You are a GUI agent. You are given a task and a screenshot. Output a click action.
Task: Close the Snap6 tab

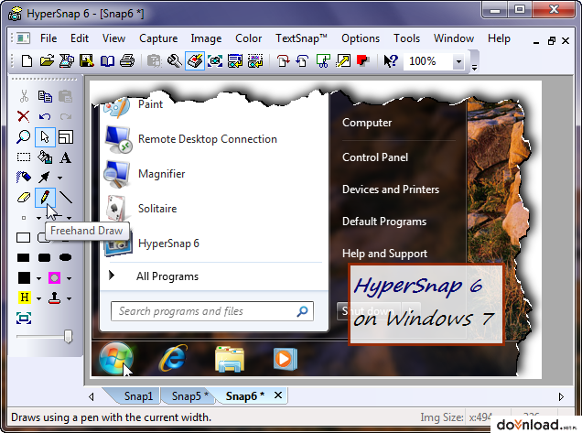pos(278,395)
